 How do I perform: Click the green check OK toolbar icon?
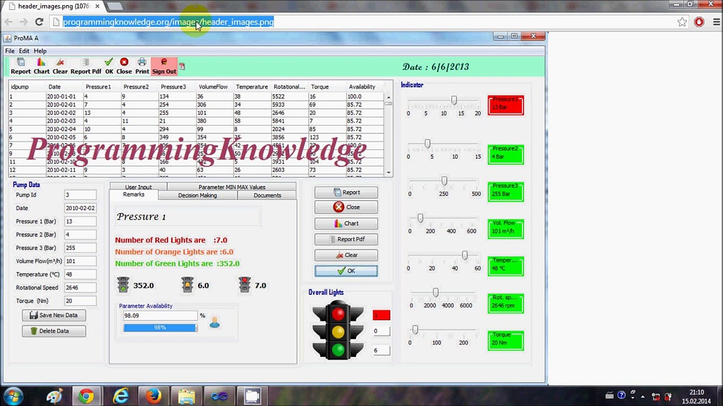(109, 66)
